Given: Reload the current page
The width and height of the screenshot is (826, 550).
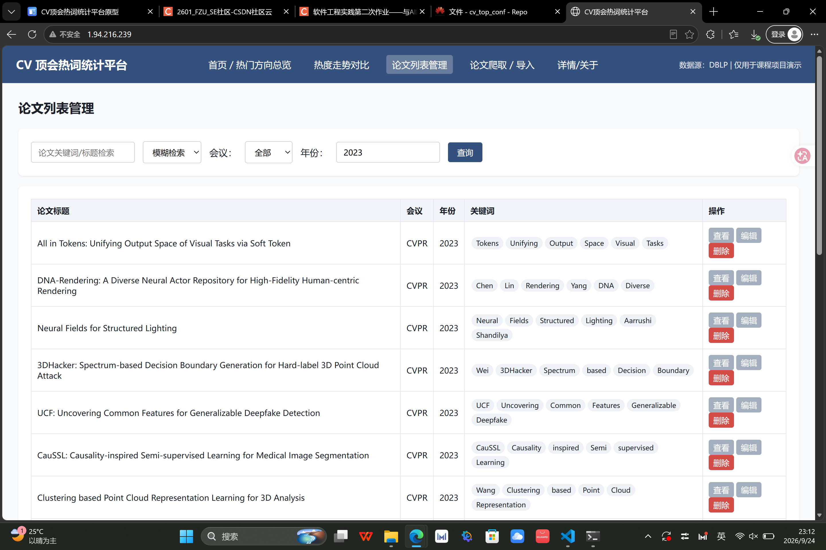Looking at the screenshot, I should [x=32, y=34].
